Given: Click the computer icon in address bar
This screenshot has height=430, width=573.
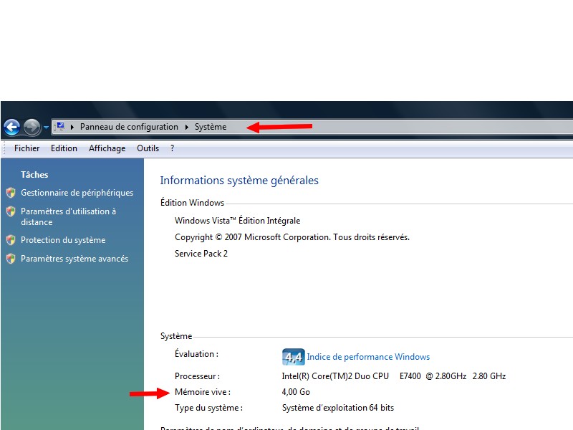Looking at the screenshot, I should [x=60, y=127].
